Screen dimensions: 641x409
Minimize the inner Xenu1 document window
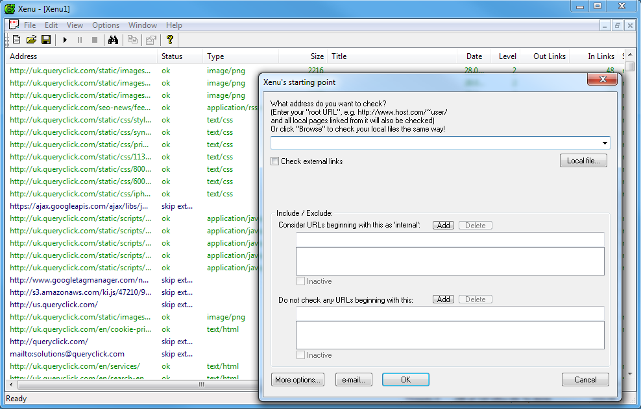pos(605,25)
